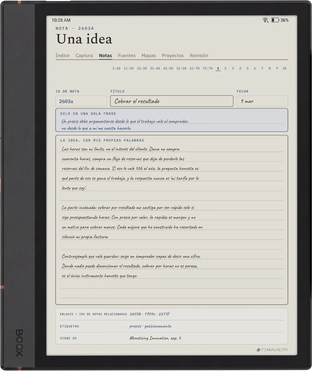This screenshot has height=371, width=312.
Task: Jump to notes range 1-10
Action: tap(116, 69)
